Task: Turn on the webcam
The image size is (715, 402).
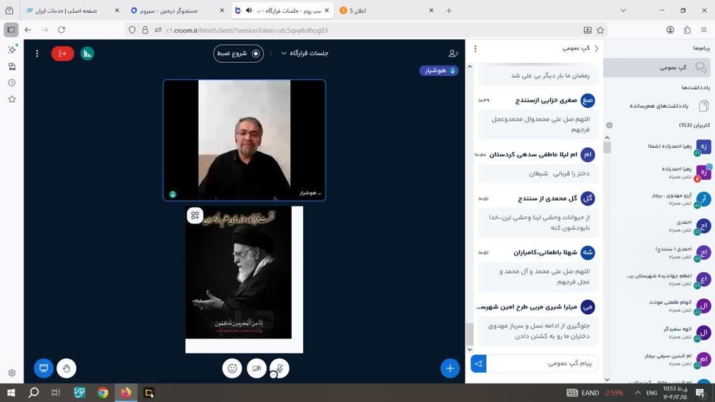Action: pyautogui.click(x=256, y=368)
